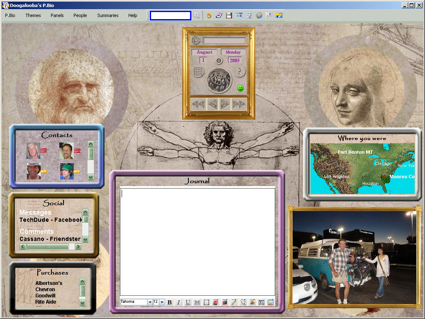425x319 pixels.
Task: Click the green smiley face icon
Action: [240, 88]
